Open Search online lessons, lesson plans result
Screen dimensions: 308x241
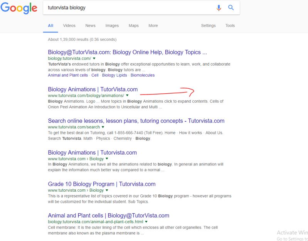[x=136, y=121]
